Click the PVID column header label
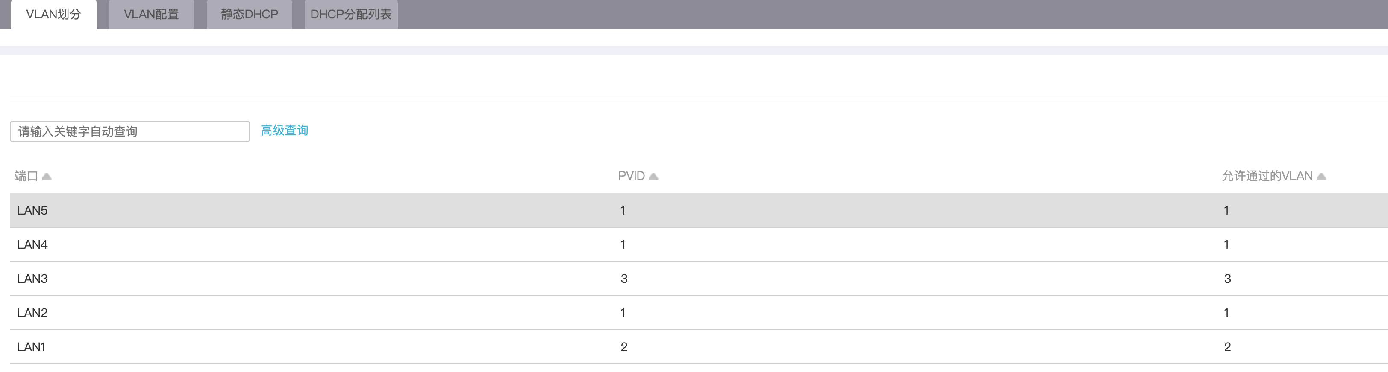This screenshot has width=1388, height=372. [x=632, y=176]
